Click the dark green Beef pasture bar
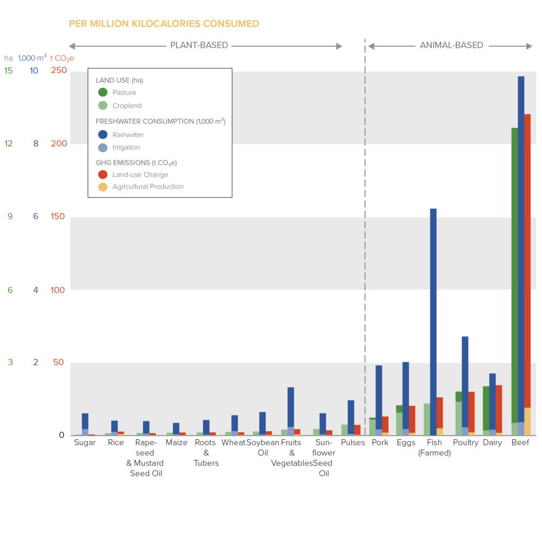542x549 pixels. 514,273
